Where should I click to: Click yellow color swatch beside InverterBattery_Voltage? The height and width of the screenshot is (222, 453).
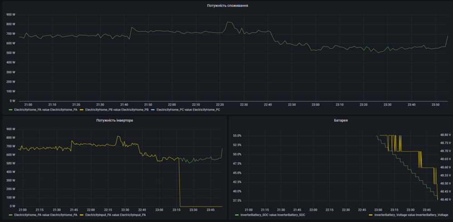[370, 215]
